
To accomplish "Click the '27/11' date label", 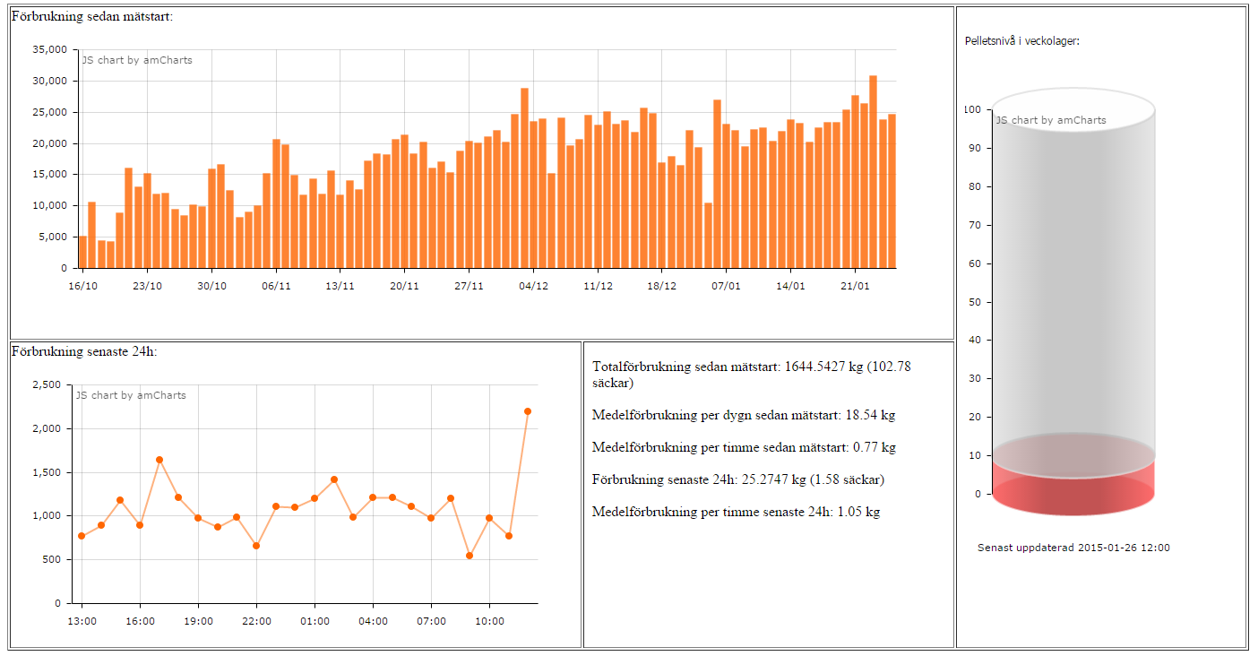I will (469, 286).
